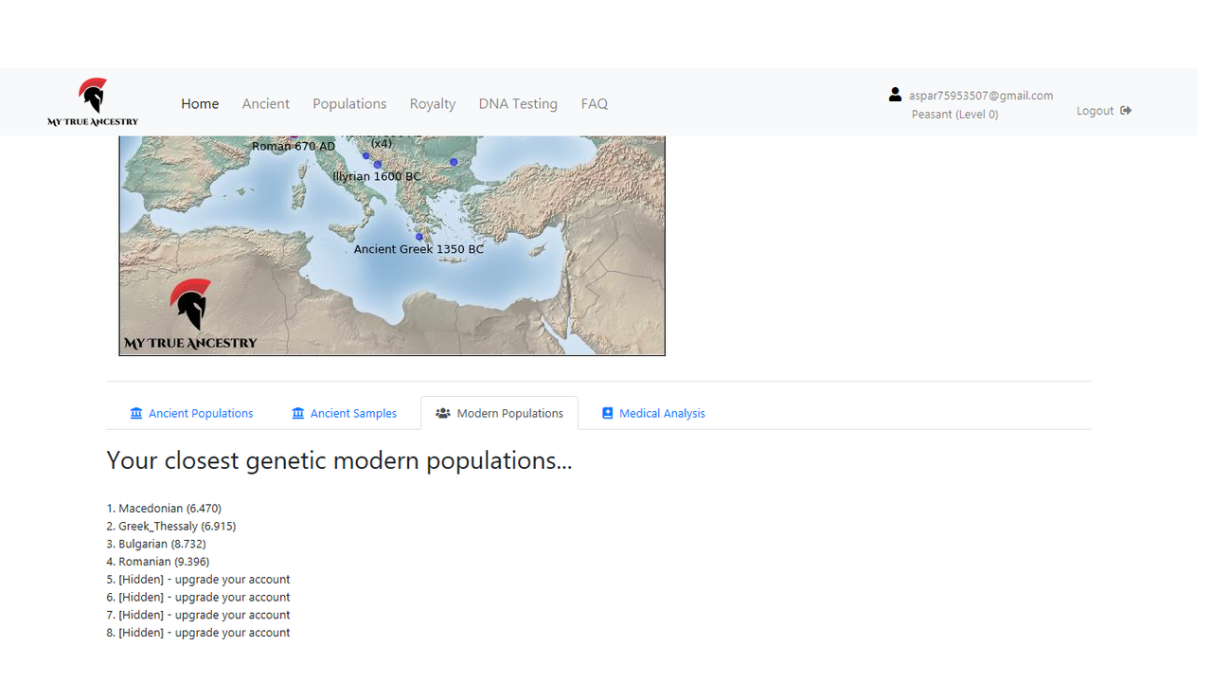This screenshot has height=682, width=1212.
Task: Click 'Your closest genetic modern populations...' heading
Action: click(x=339, y=460)
